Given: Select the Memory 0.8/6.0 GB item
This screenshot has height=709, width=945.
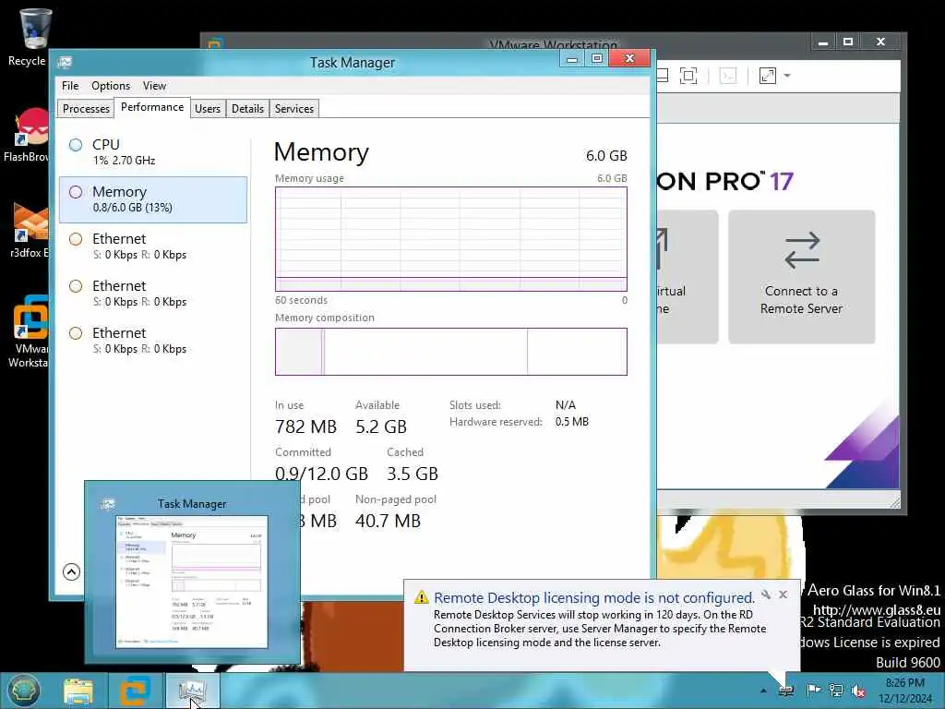Looking at the screenshot, I should coord(153,199).
